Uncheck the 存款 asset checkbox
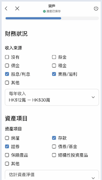Screen dimensions: 102x180 [x=54, y=138]
